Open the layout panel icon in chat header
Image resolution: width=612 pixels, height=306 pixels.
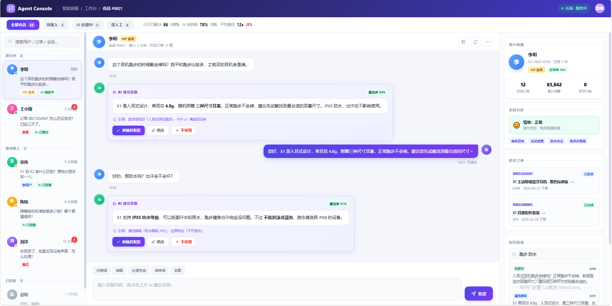point(463,42)
